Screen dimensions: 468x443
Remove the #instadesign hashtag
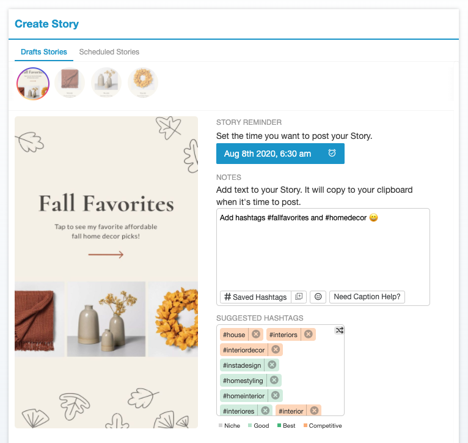point(272,365)
